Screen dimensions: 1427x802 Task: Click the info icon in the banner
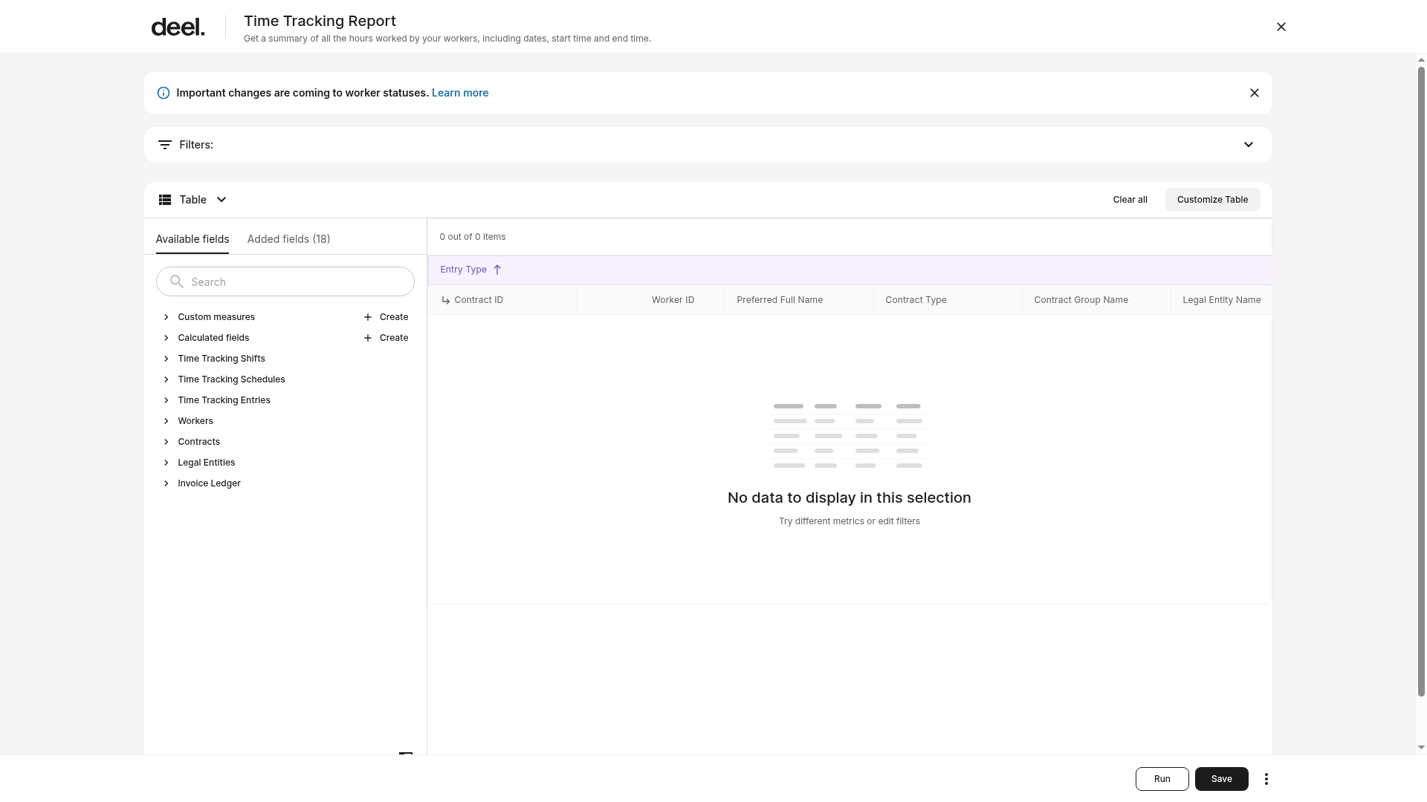tap(164, 93)
